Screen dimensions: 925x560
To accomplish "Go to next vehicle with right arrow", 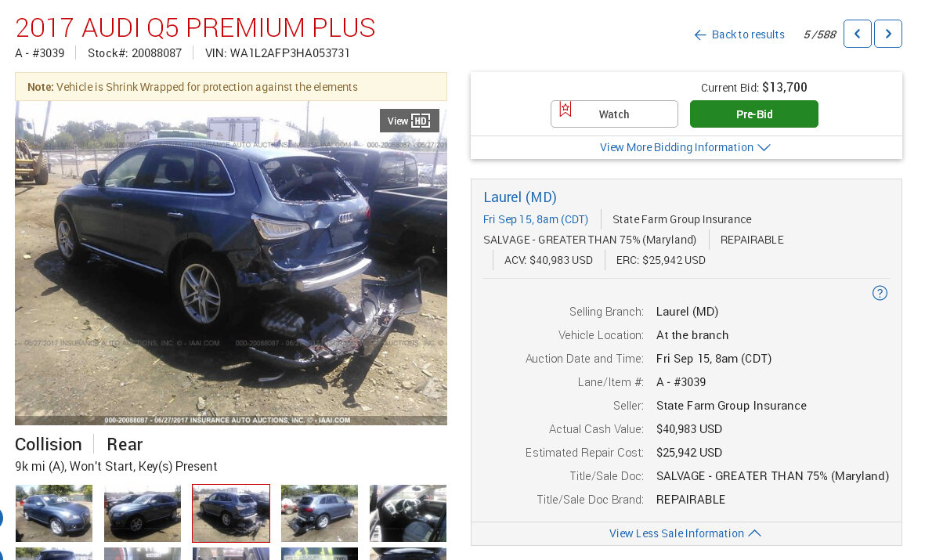I will tap(888, 34).
